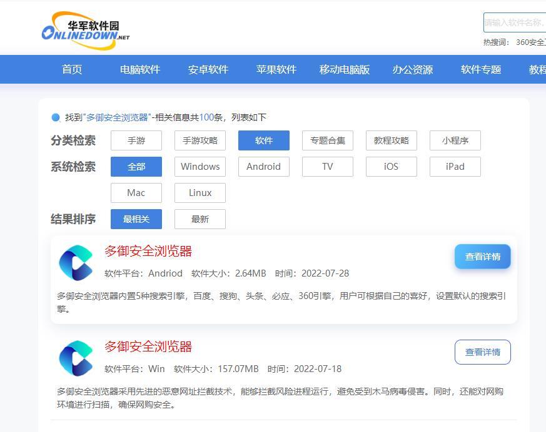Open 移动电脑版 navigation item
Image resolution: width=546 pixels, height=432 pixels.
[345, 69]
